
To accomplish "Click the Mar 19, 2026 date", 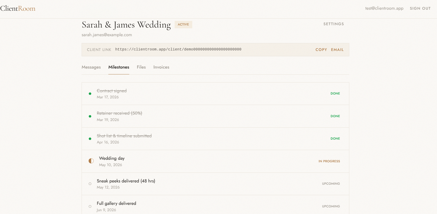I will coord(108,120).
